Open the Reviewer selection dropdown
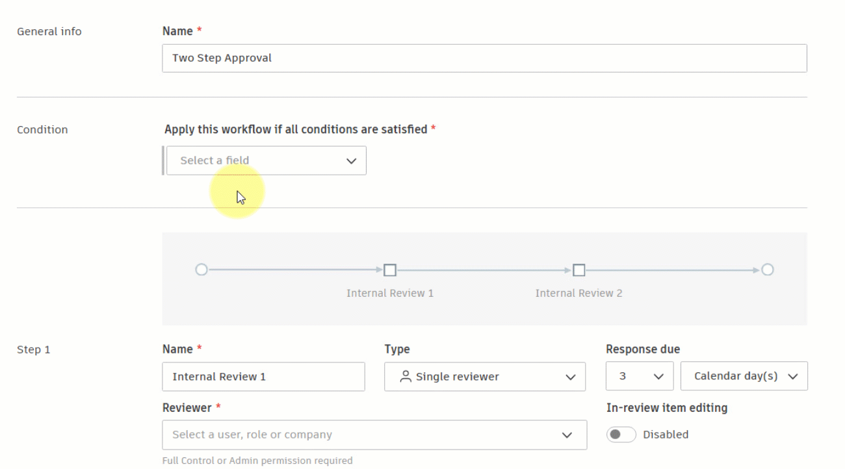Screen dimensions: 845x469 [374, 435]
